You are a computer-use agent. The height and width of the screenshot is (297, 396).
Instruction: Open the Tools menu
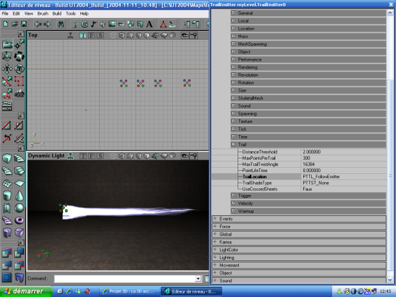(71, 13)
